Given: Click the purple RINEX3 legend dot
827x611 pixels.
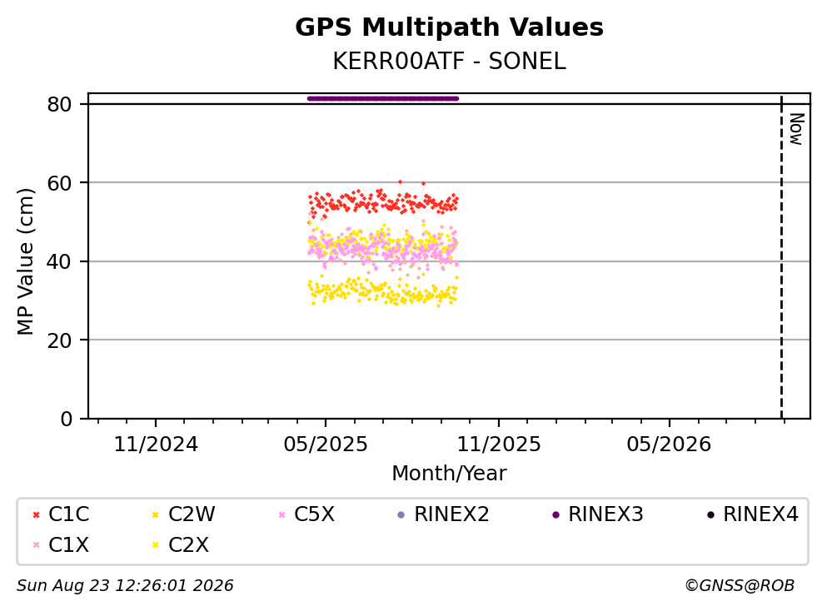Looking at the screenshot, I should (555, 514).
